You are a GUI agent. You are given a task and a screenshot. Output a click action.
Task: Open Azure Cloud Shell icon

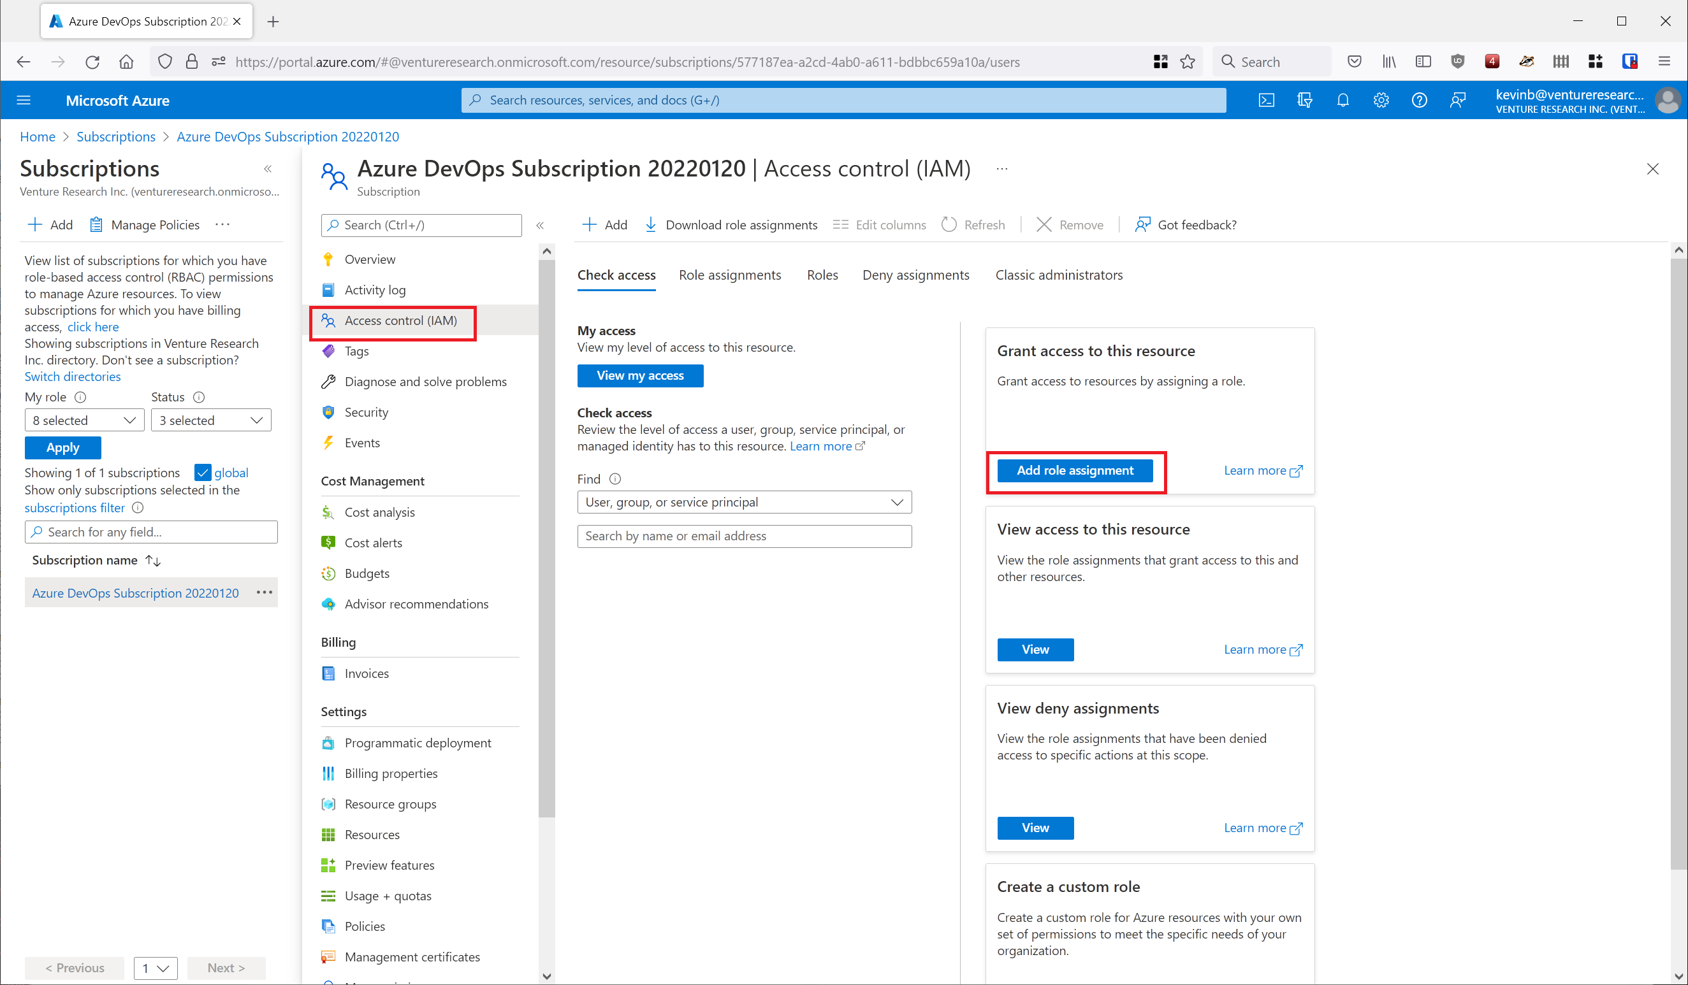[1266, 101]
